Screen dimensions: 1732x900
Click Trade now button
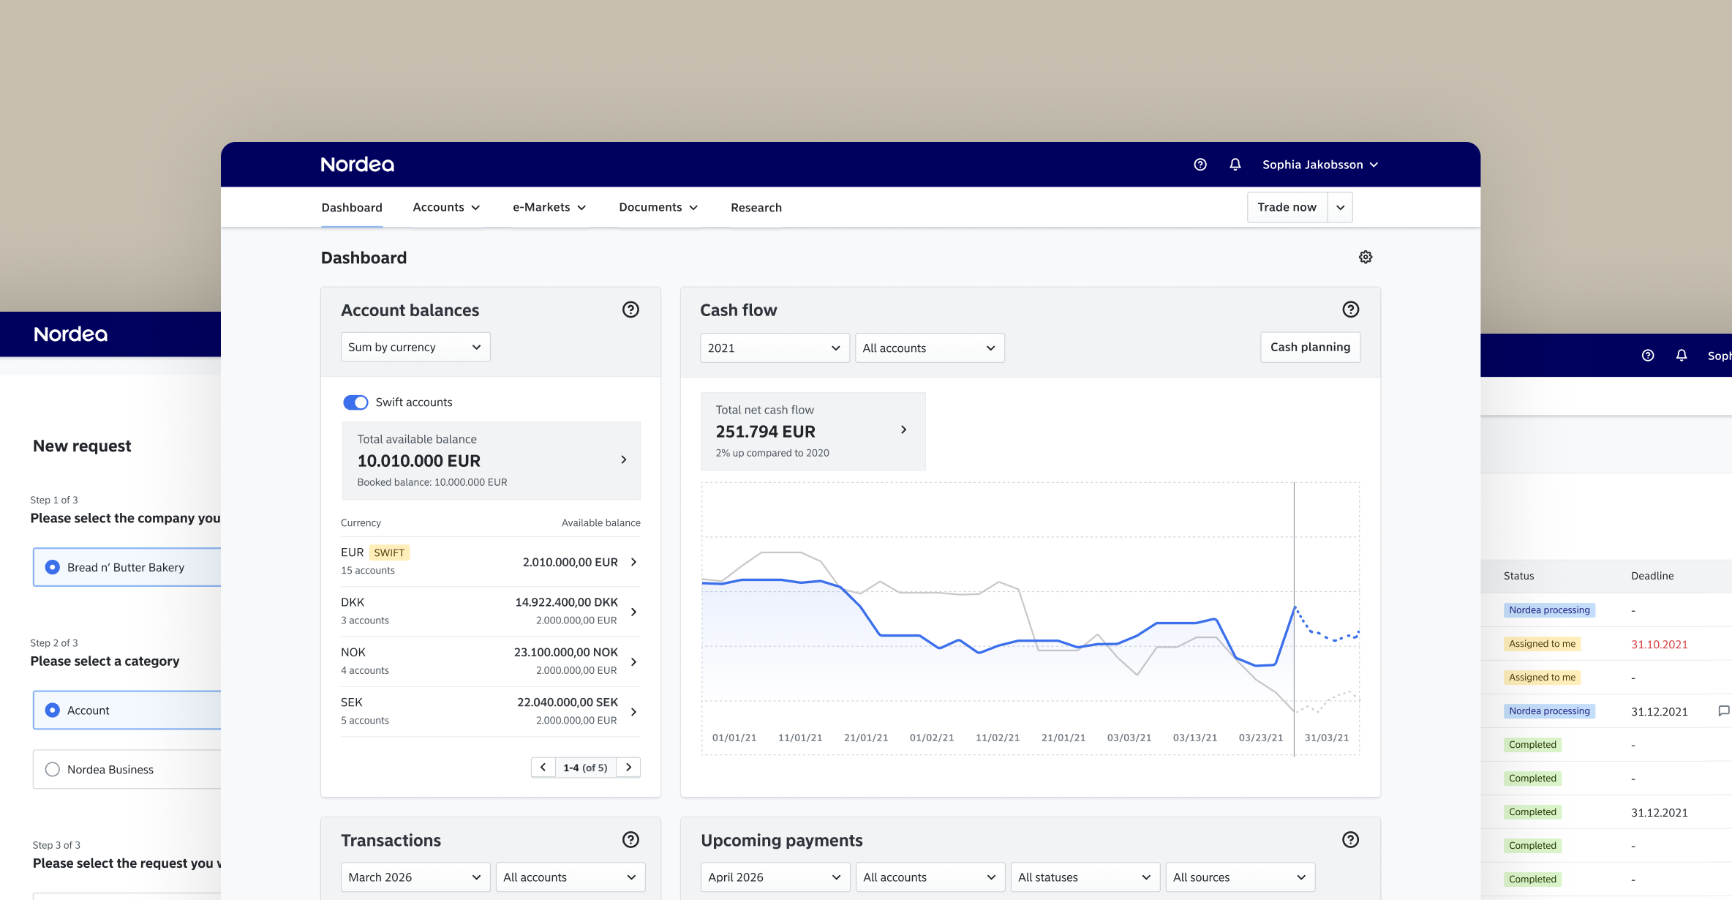tap(1287, 208)
